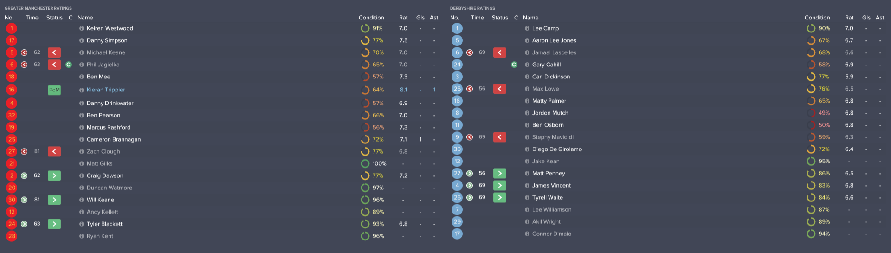Open Kieran Trippier's player profile
Image resolution: width=891 pixels, height=253 pixels.
[x=106, y=90]
